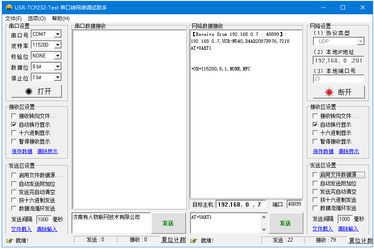Click the black circle icon on 打开 button

tap(29, 91)
